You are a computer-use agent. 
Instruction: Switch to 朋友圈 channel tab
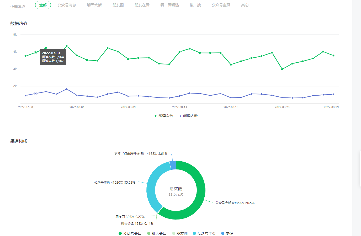coord(118,5)
